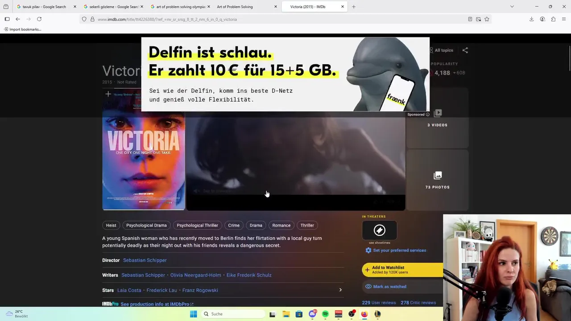Open Frederick Lau star link

pos(162,290)
